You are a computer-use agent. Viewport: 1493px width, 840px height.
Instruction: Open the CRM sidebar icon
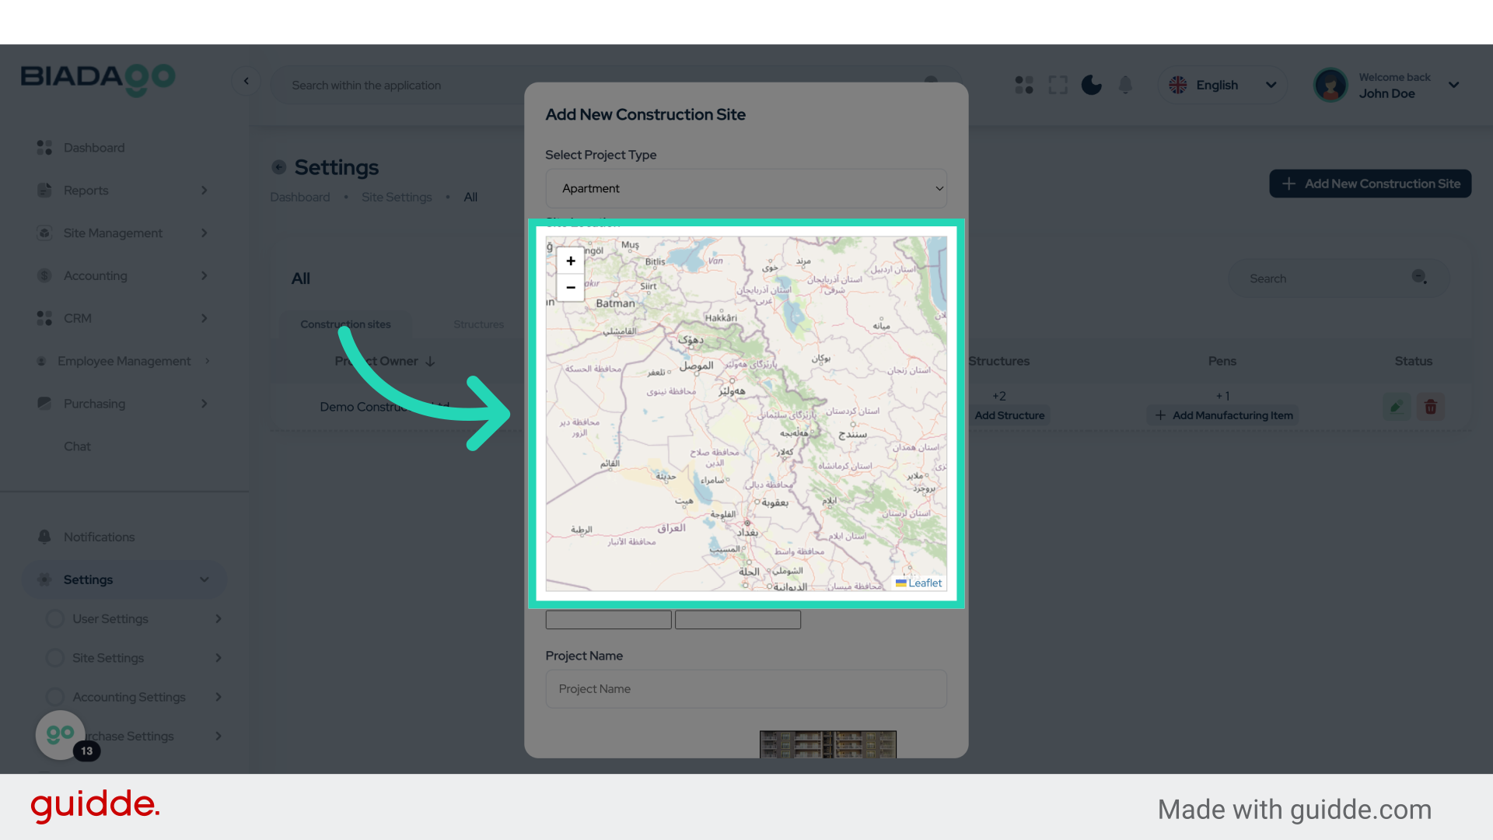tap(44, 318)
